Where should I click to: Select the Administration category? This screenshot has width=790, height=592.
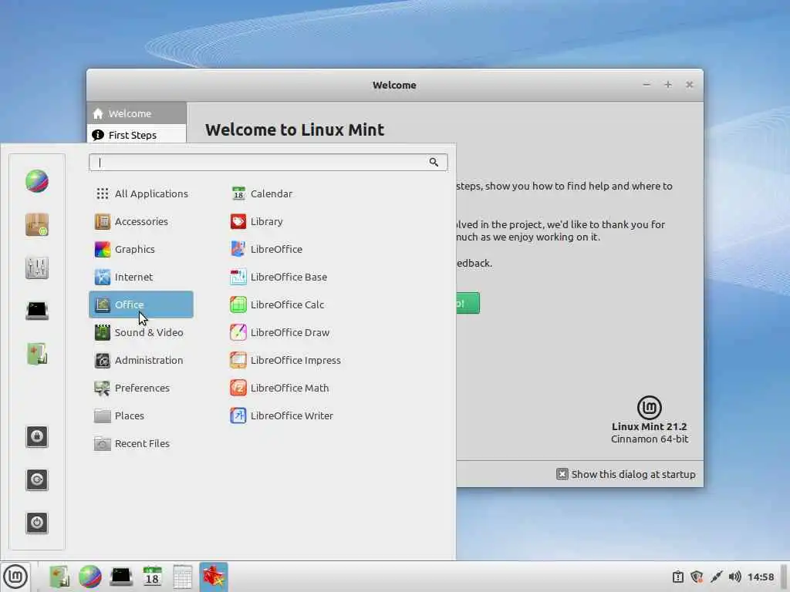point(141,360)
